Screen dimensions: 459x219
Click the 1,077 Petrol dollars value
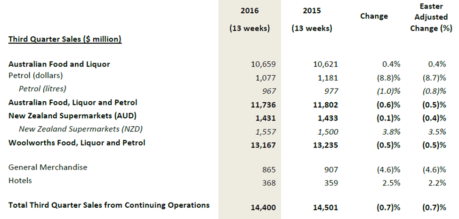click(266, 78)
